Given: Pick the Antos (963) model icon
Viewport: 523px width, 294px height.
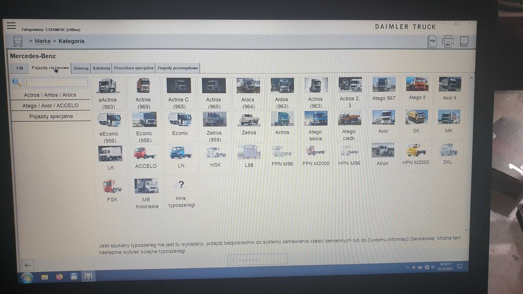Looking at the screenshot, I should (282, 85).
